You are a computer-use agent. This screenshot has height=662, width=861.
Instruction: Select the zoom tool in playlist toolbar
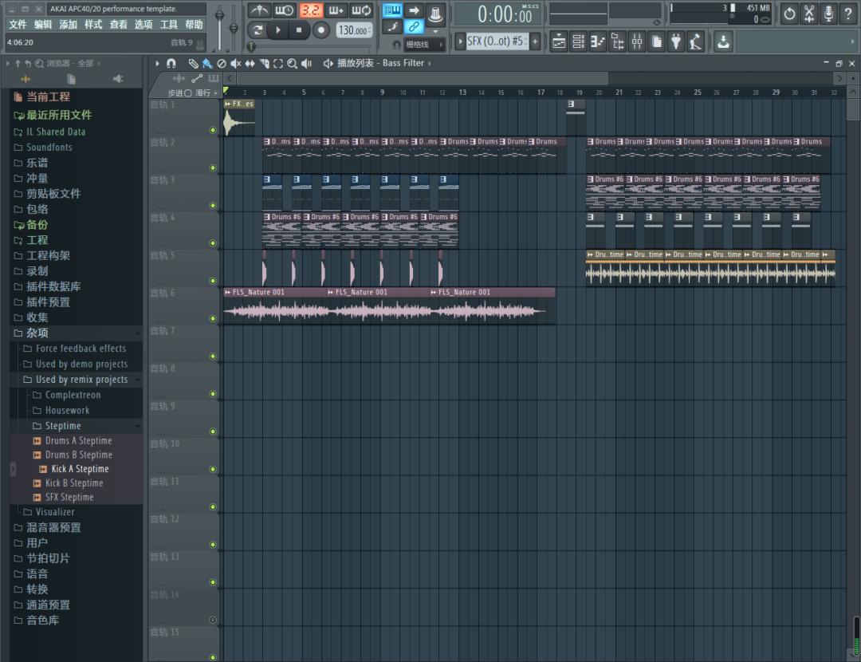pos(293,63)
